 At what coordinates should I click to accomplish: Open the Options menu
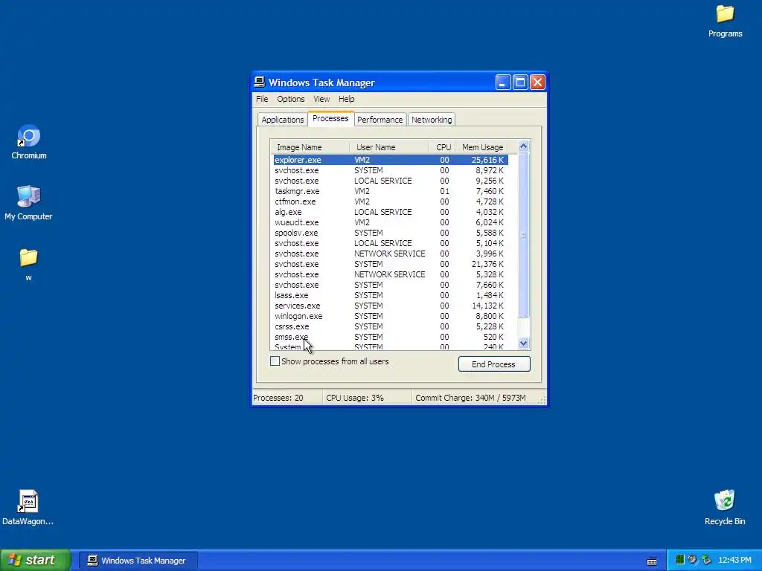tap(291, 99)
